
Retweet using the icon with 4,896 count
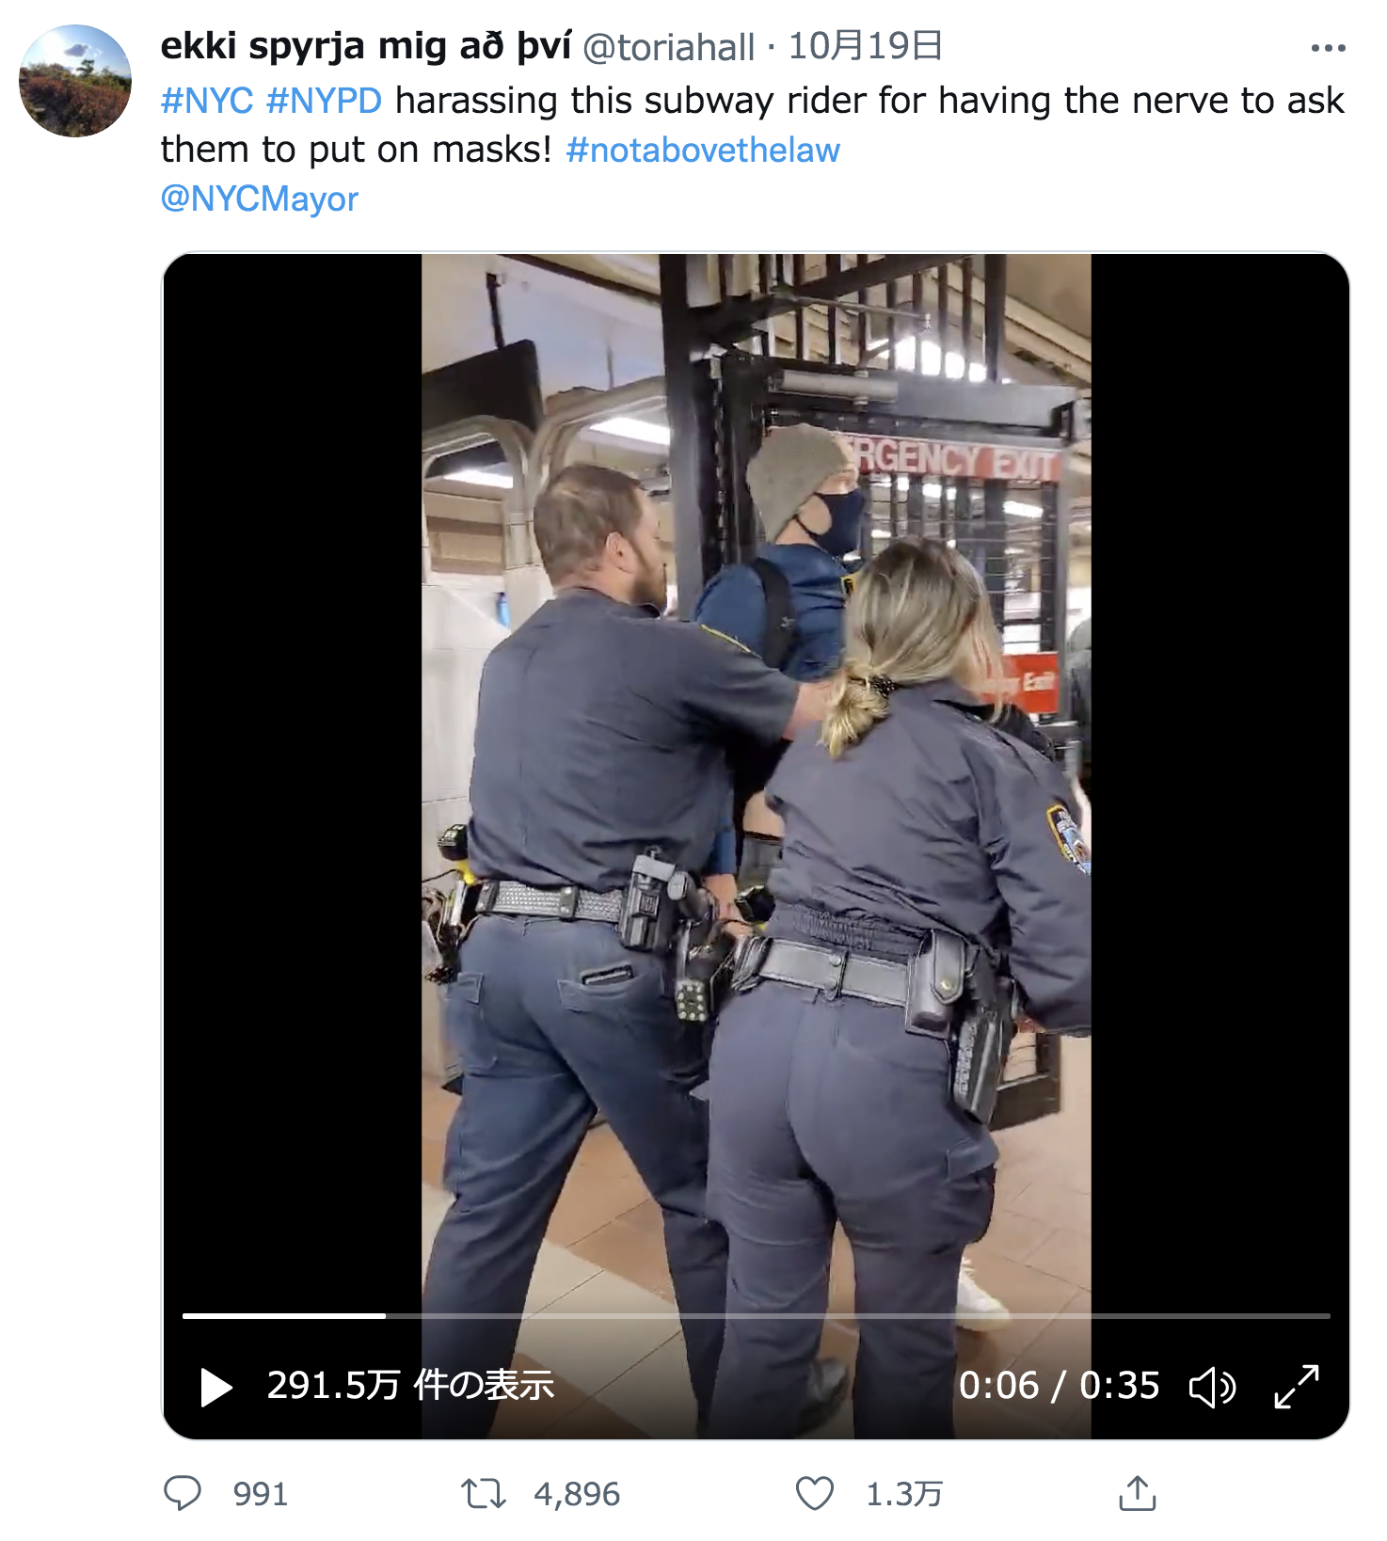484,1493
